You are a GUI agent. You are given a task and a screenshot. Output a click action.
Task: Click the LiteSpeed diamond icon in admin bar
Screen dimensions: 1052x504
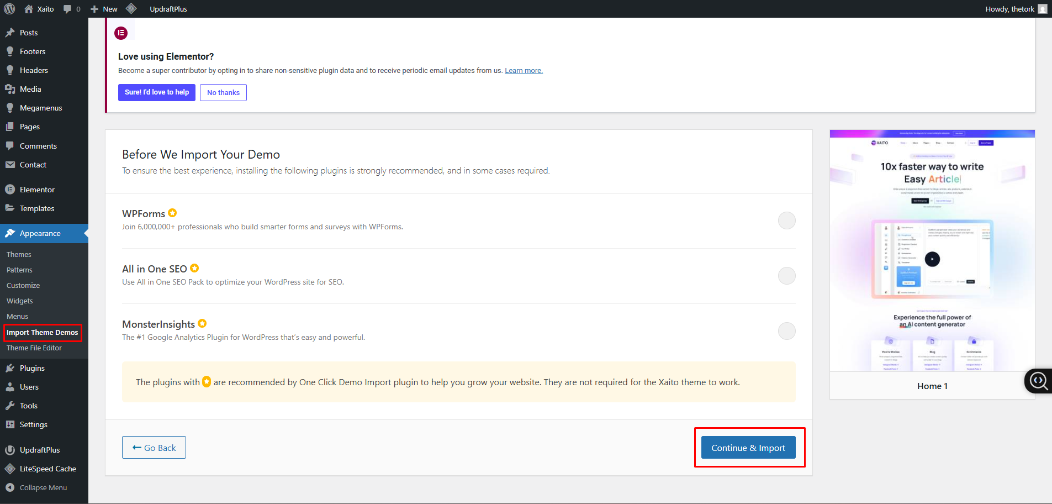coord(131,9)
